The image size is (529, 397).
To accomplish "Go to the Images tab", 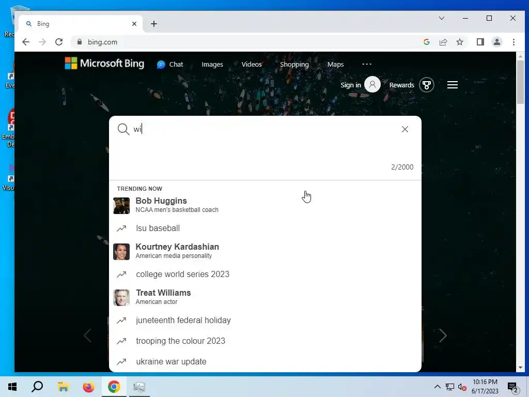I will [x=212, y=64].
